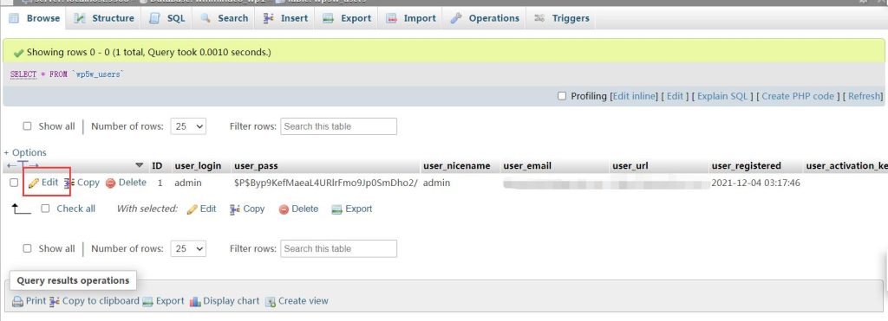Click Create PHP code link

point(798,96)
